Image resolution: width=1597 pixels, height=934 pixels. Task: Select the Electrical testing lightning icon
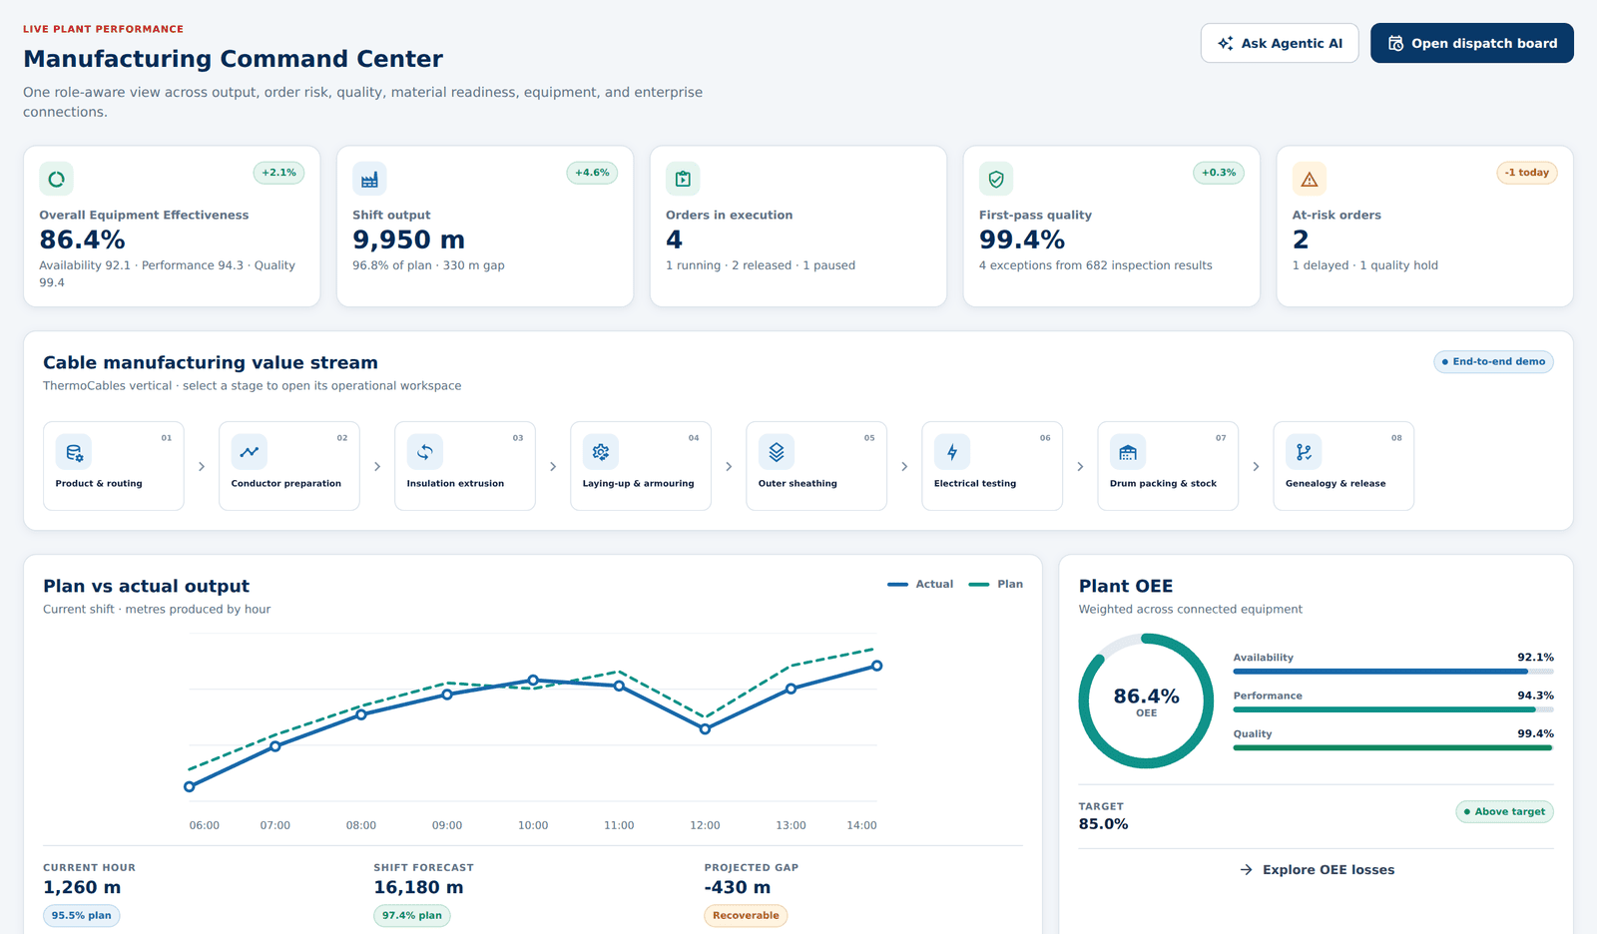point(952,452)
